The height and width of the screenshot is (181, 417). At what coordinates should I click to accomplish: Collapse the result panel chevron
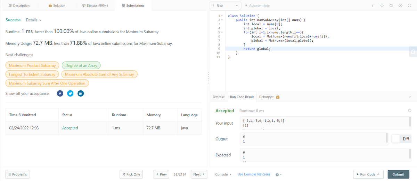(410, 97)
